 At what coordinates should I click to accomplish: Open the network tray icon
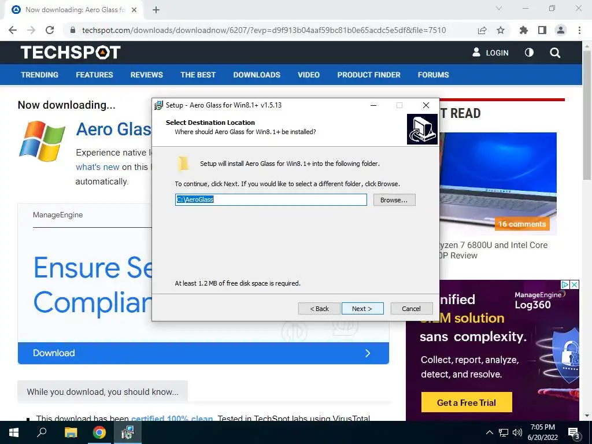click(x=504, y=432)
